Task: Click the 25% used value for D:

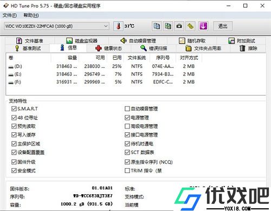Action: (x=117, y=66)
